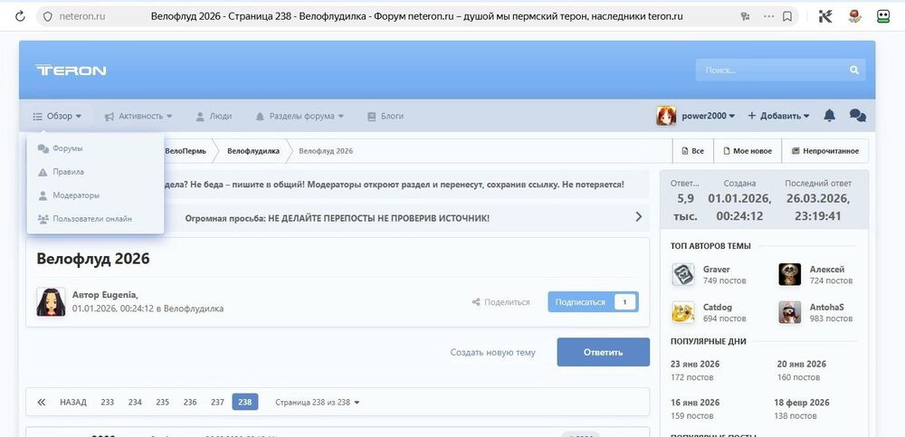Go to page 233
The image size is (905, 437).
[x=108, y=403]
